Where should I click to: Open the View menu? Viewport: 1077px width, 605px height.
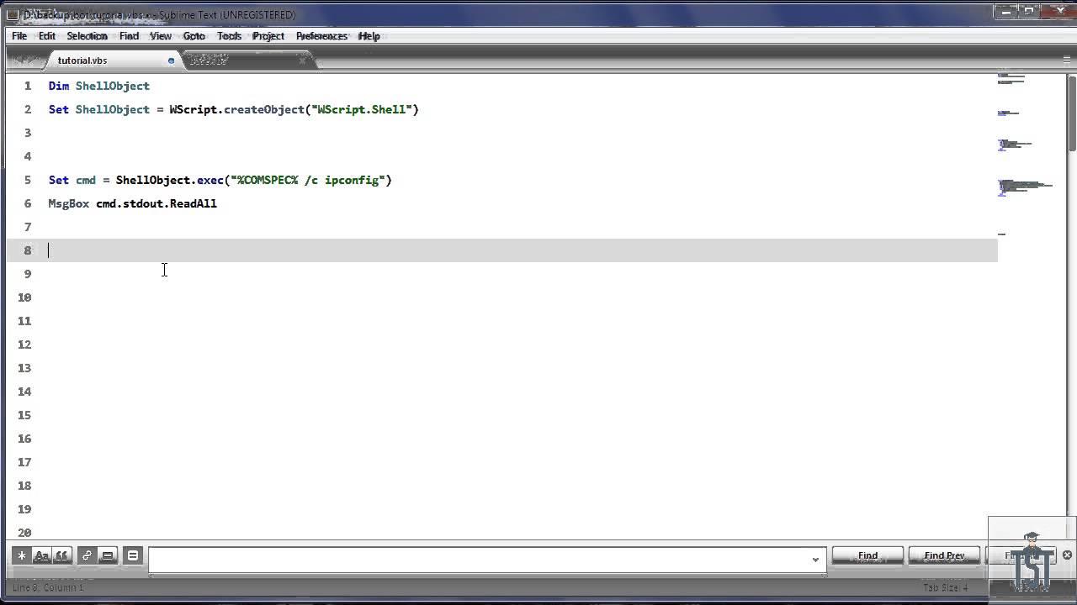[160, 36]
